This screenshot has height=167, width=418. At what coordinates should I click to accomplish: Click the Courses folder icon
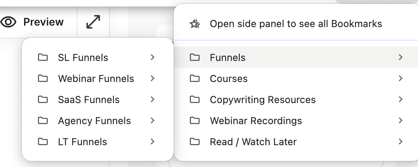coord(194,79)
